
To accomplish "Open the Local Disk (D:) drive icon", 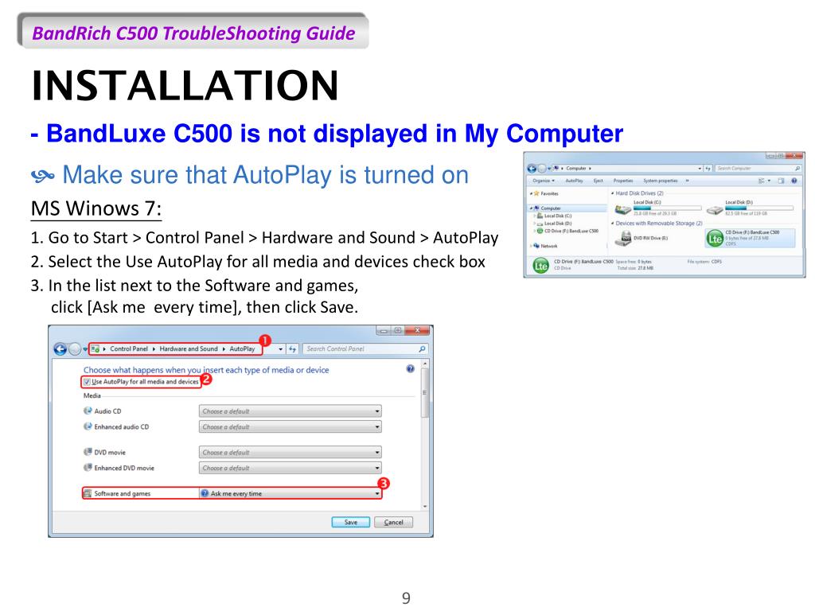I will coord(715,210).
